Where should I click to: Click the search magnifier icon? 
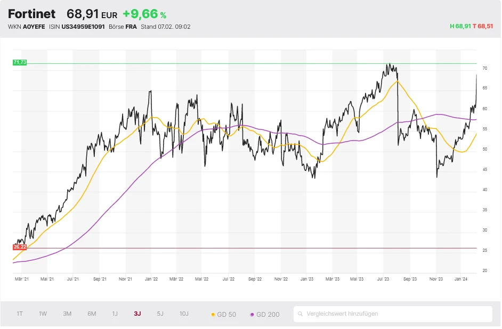tap(301, 314)
